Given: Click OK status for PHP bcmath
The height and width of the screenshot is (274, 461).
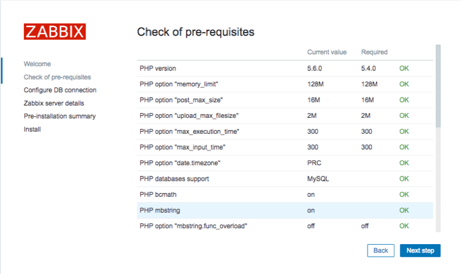Looking at the screenshot, I should (404, 195).
